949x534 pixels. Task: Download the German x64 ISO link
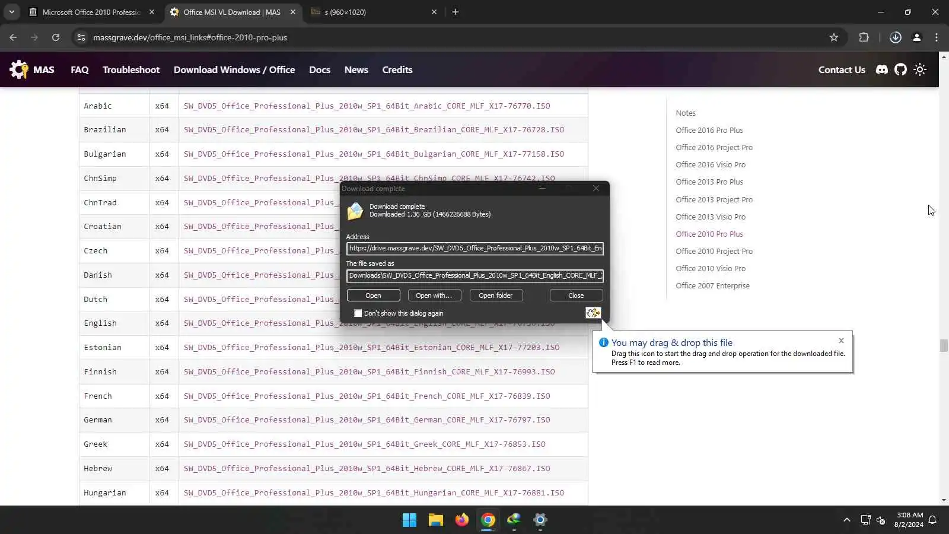(367, 420)
